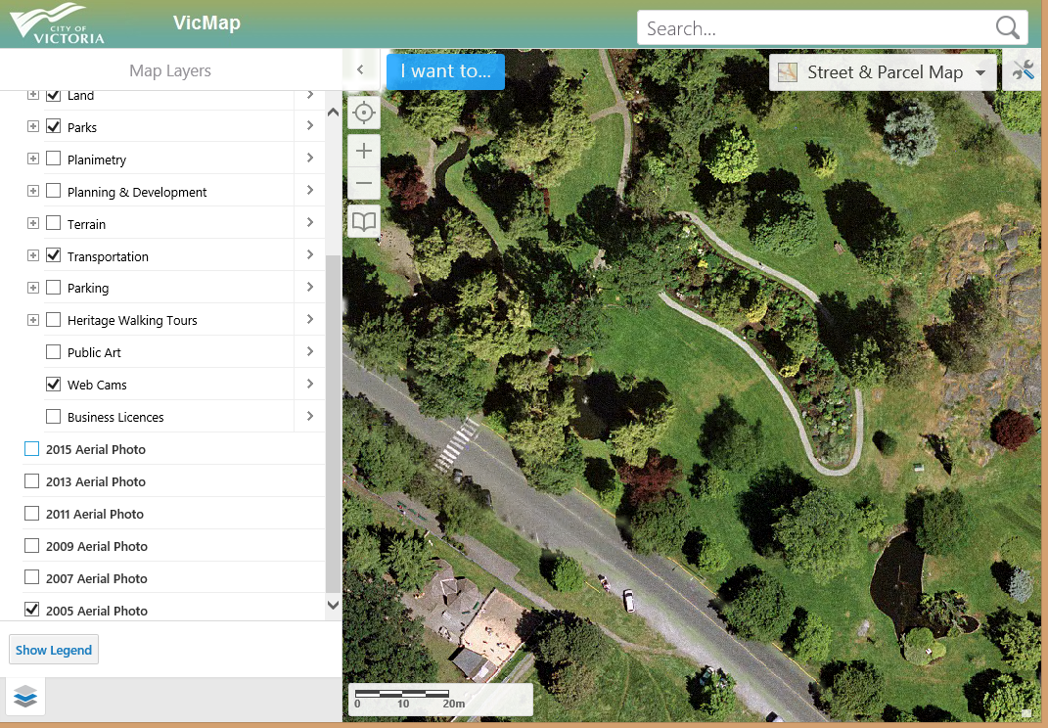Click the layer list scroll up arrow
The width and height of the screenshot is (1048, 728).
(333, 113)
